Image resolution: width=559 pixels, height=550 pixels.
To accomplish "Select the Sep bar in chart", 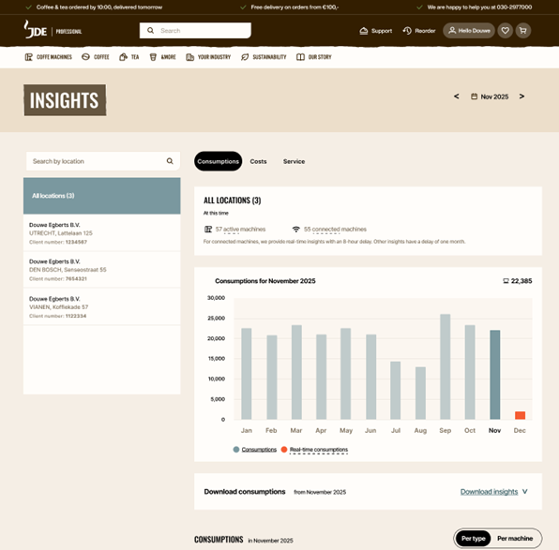I will tap(446, 367).
